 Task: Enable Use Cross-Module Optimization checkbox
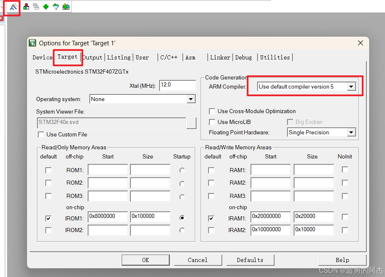point(212,111)
